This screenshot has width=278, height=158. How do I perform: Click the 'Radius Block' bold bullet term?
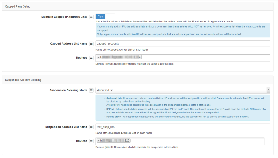[114, 117]
